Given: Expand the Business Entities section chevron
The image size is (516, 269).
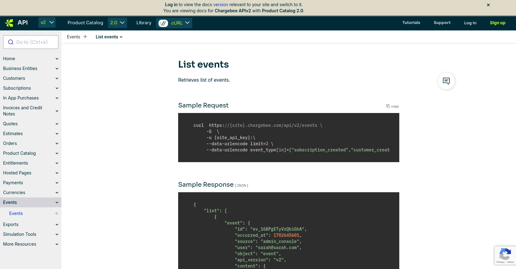Looking at the screenshot, I should (57, 68).
